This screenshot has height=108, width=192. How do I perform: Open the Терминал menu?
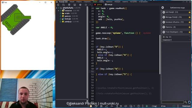[x=109, y=2]
